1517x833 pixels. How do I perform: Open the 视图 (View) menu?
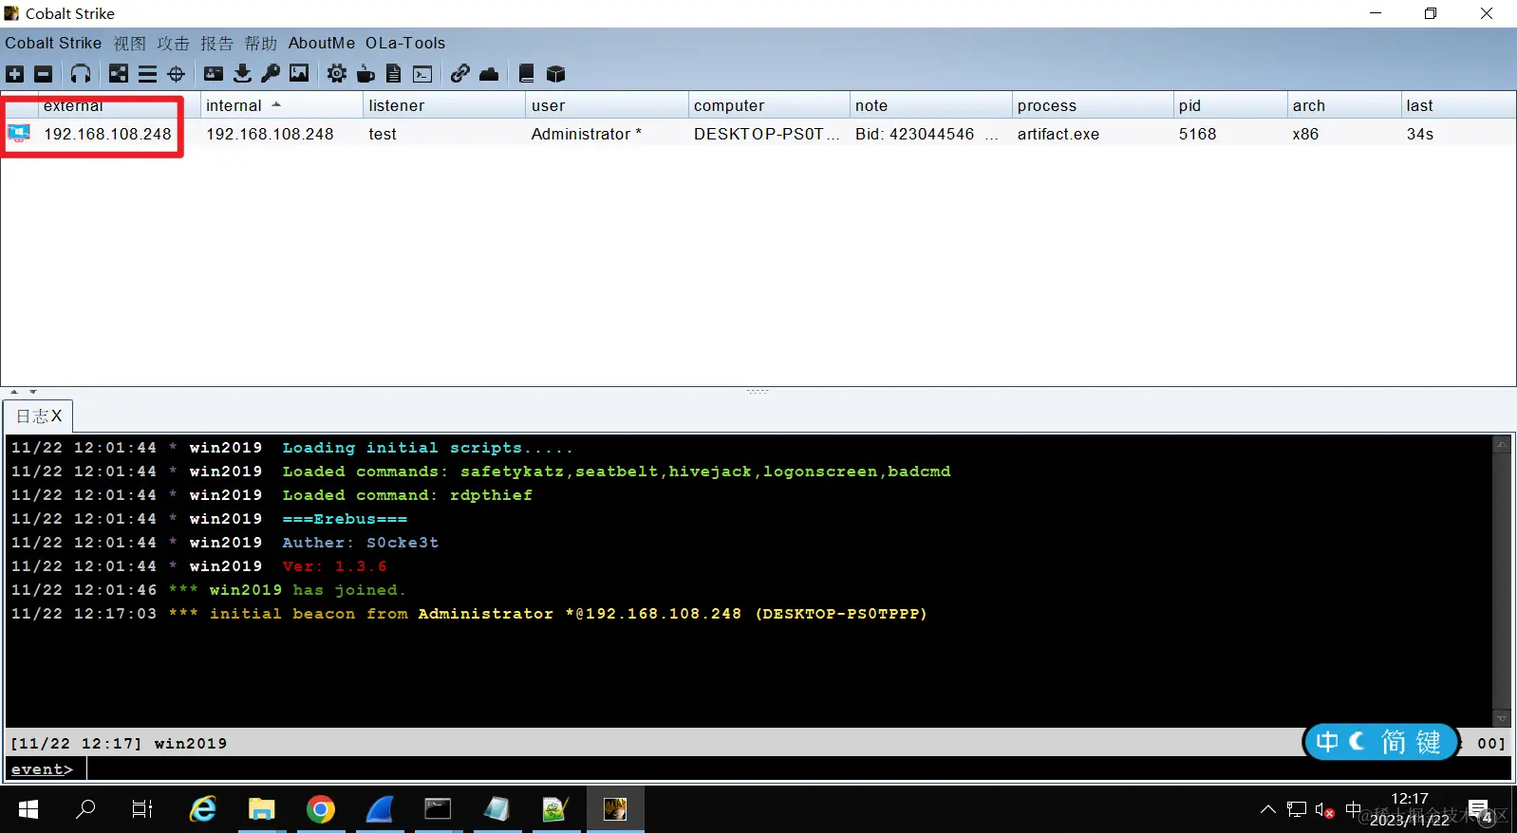[x=130, y=43]
